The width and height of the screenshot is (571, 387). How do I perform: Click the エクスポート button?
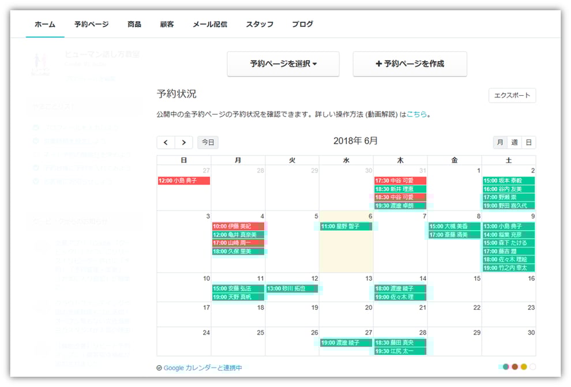(x=512, y=95)
